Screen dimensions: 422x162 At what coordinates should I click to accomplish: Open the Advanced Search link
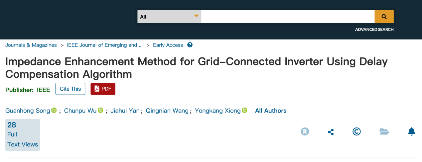[374, 30]
